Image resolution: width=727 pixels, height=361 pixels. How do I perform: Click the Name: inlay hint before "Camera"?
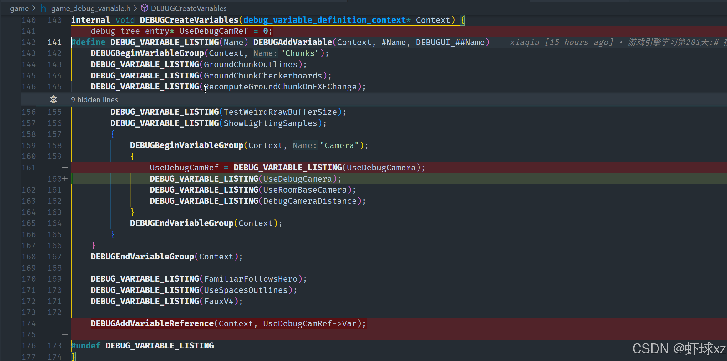(x=304, y=146)
